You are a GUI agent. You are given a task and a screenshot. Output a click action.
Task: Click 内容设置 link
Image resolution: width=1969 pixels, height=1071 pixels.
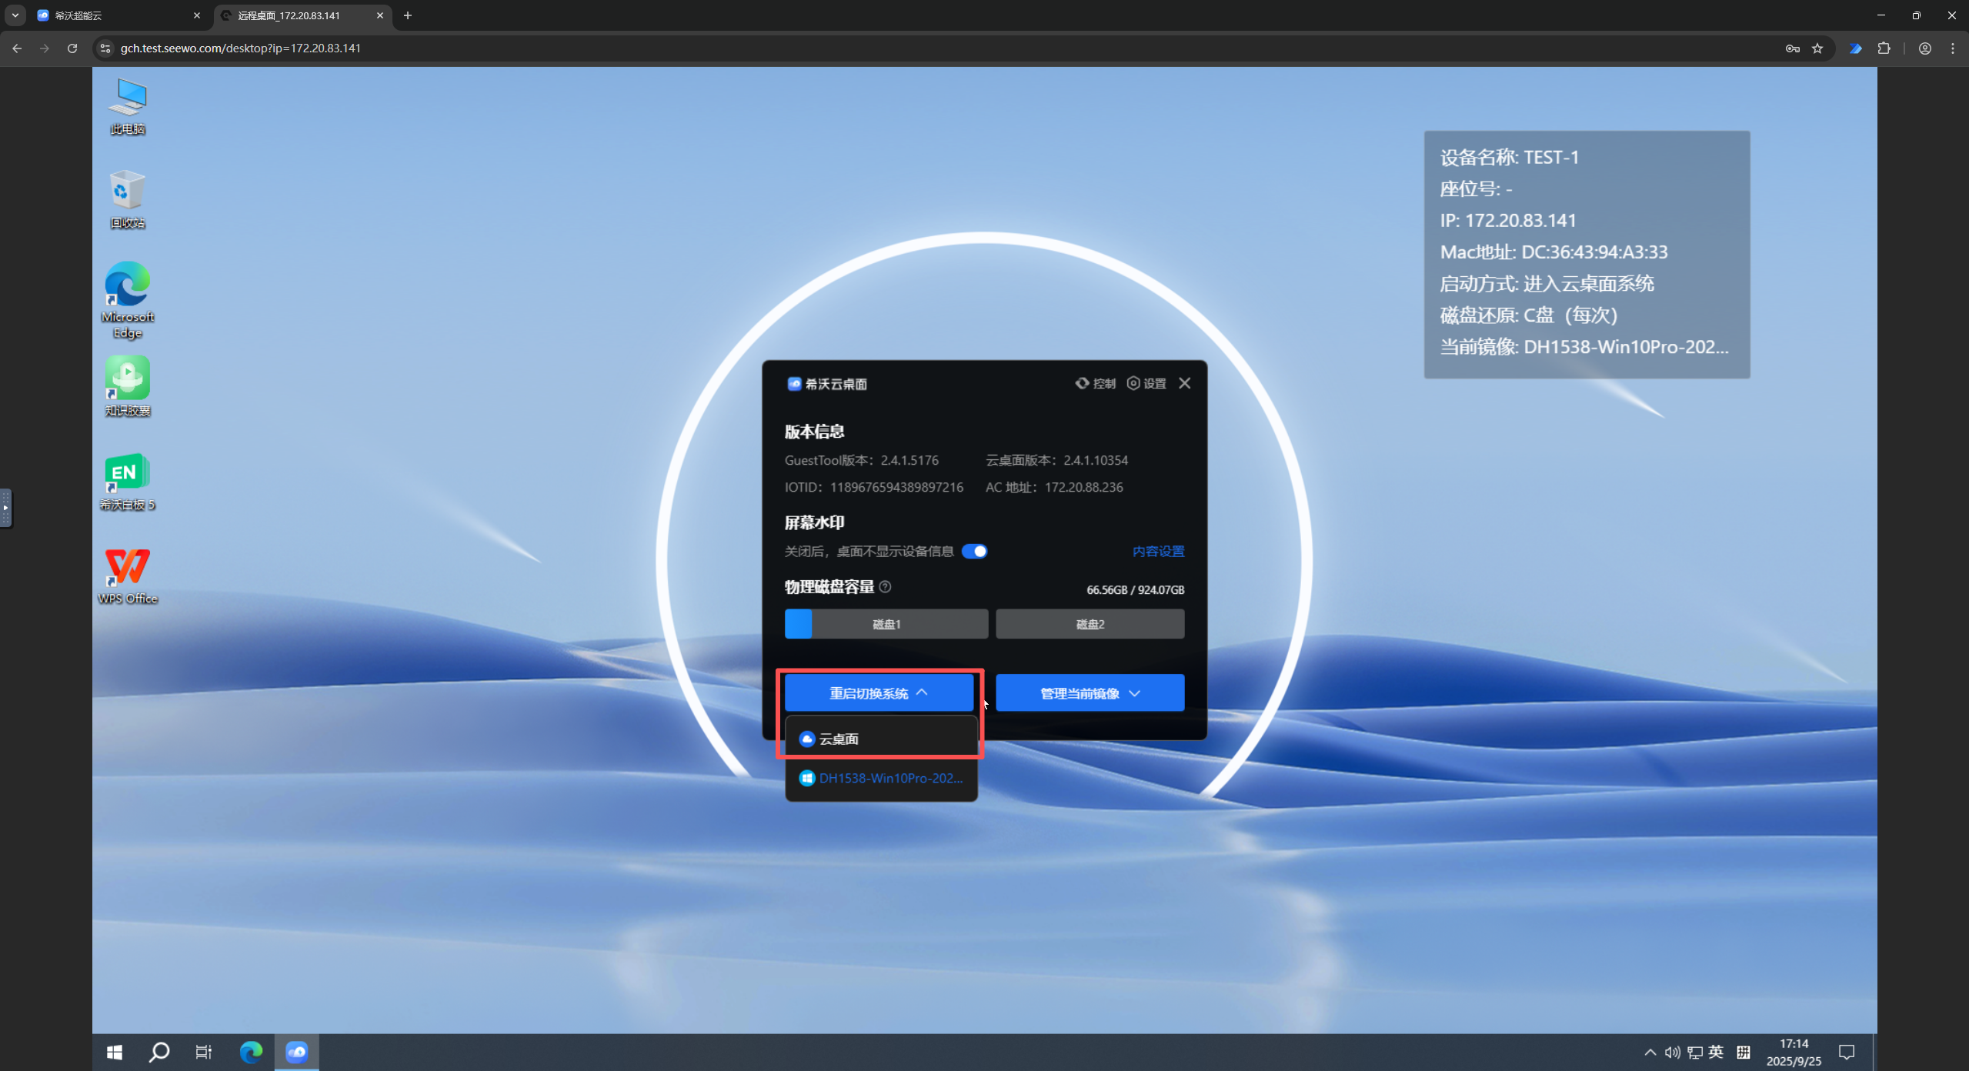click(x=1158, y=551)
